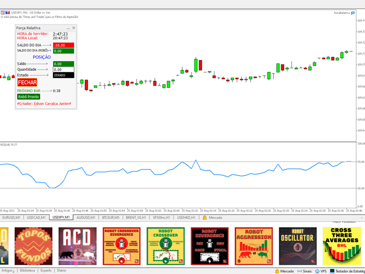This screenshot has width=365, height=274.
Task: Click the green Robô Pronto button
Action: pos(29,96)
